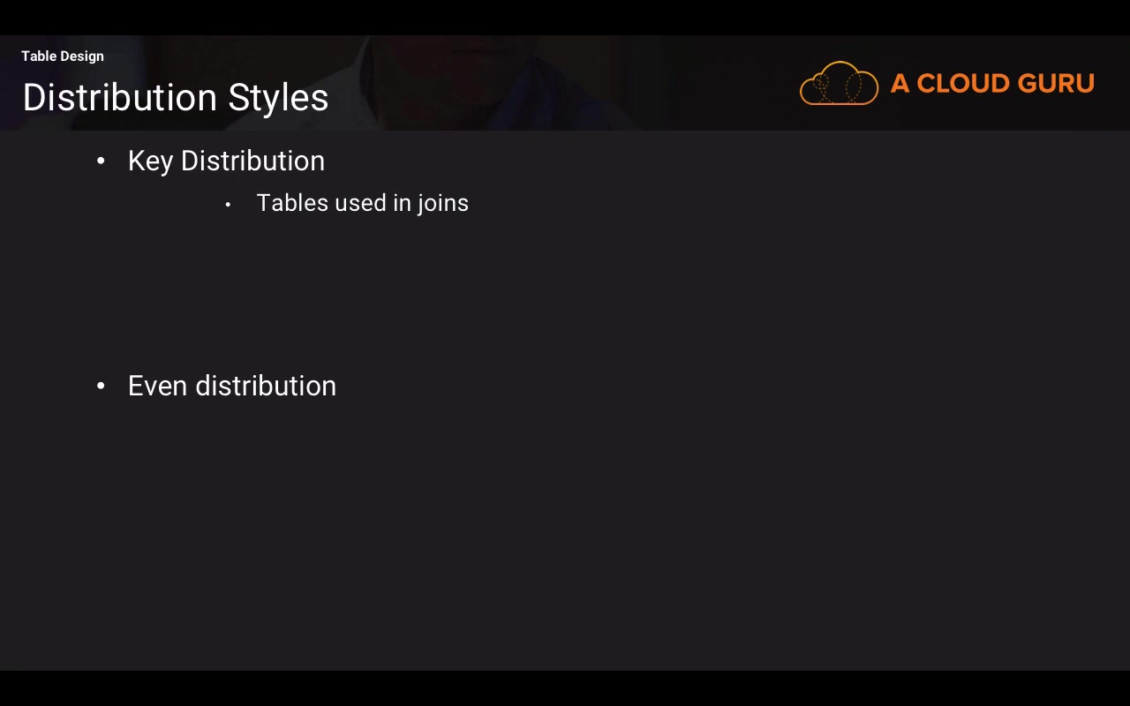Click the word Styles in the slide title
This screenshot has width=1130, height=706.
click(x=278, y=98)
